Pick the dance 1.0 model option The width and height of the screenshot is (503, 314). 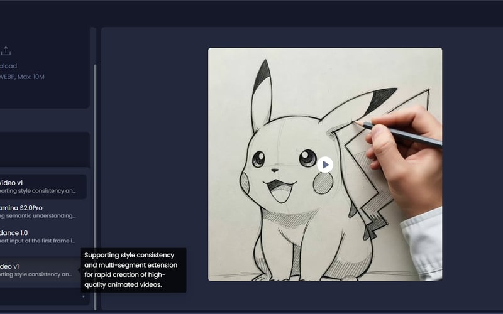[x=43, y=237]
